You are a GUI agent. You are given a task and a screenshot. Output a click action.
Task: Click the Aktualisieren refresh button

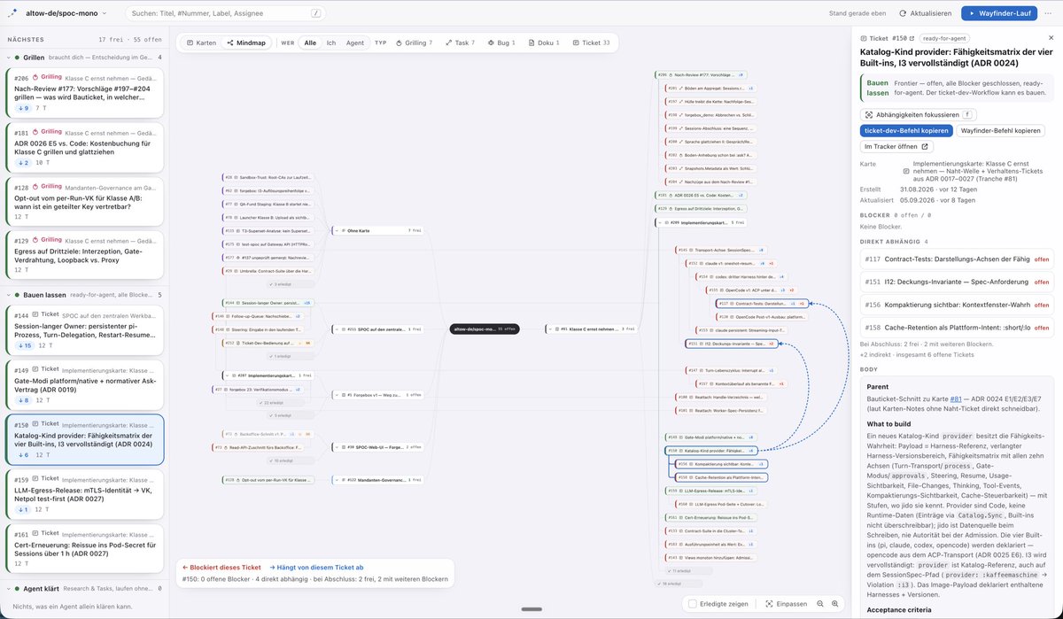coord(925,13)
